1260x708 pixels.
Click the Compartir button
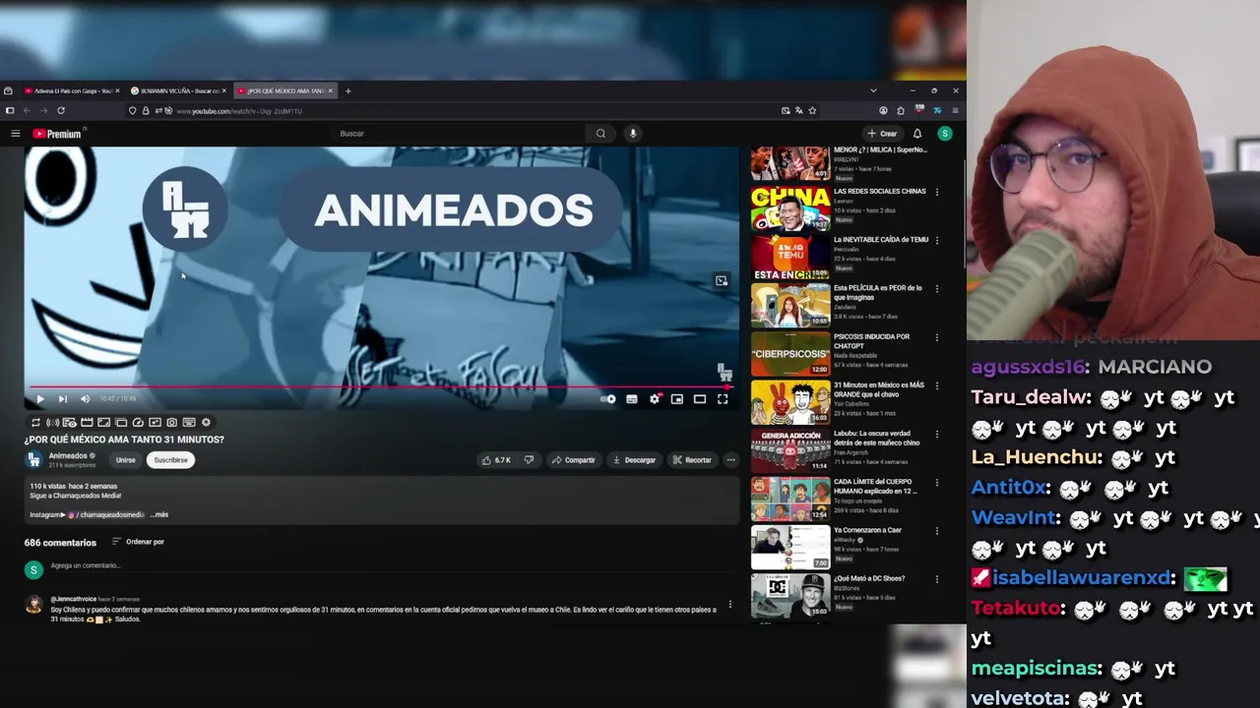[x=573, y=460]
